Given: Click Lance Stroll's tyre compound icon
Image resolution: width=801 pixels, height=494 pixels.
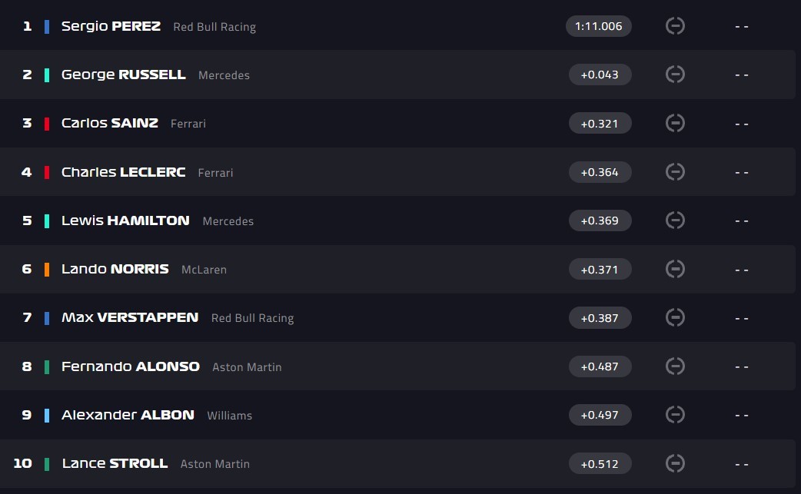Looking at the screenshot, I should tap(675, 463).
